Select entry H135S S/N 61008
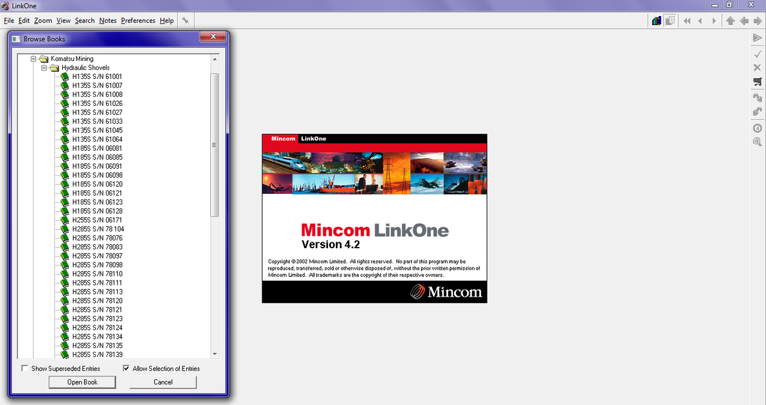The width and height of the screenshot is (766, 405). pyautogui.click(x=97, y=95)
